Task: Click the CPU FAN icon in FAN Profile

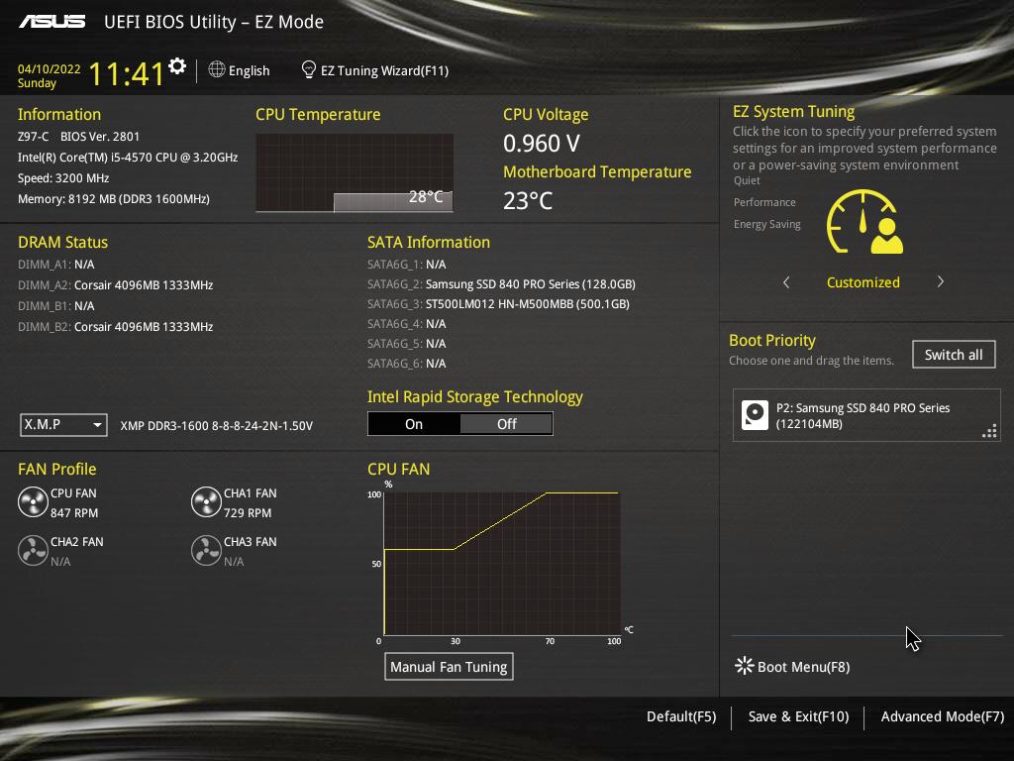Action: (33, 502)
